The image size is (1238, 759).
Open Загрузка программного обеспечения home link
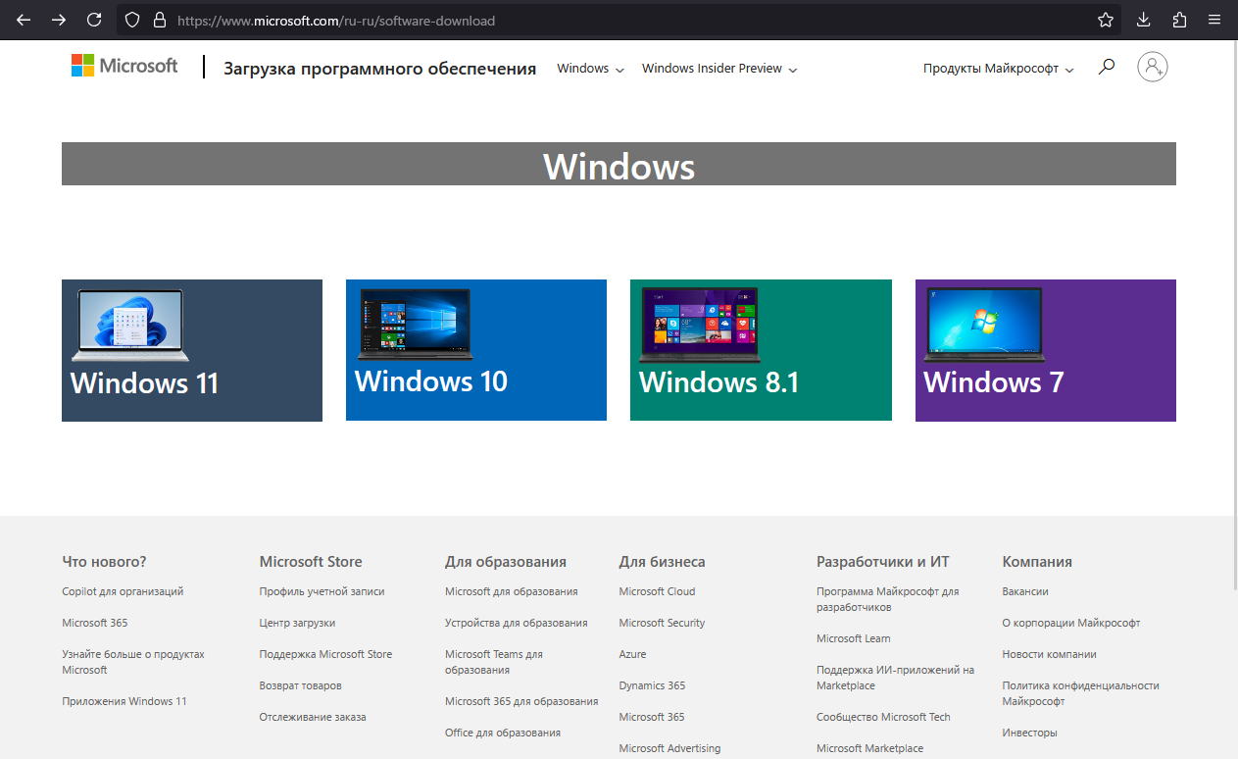[379, 69]
